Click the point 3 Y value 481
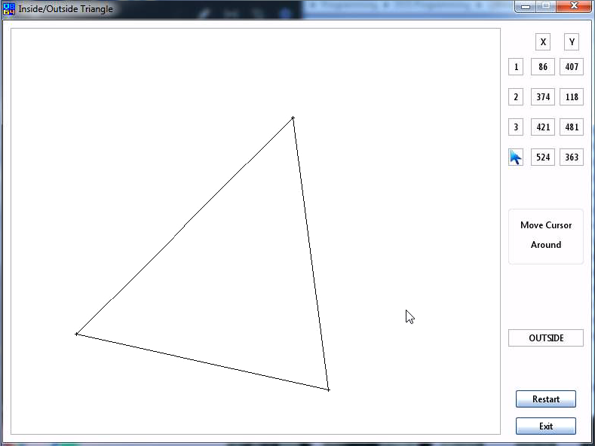Viewport: 595px width, 446px height. coord(572,127)
